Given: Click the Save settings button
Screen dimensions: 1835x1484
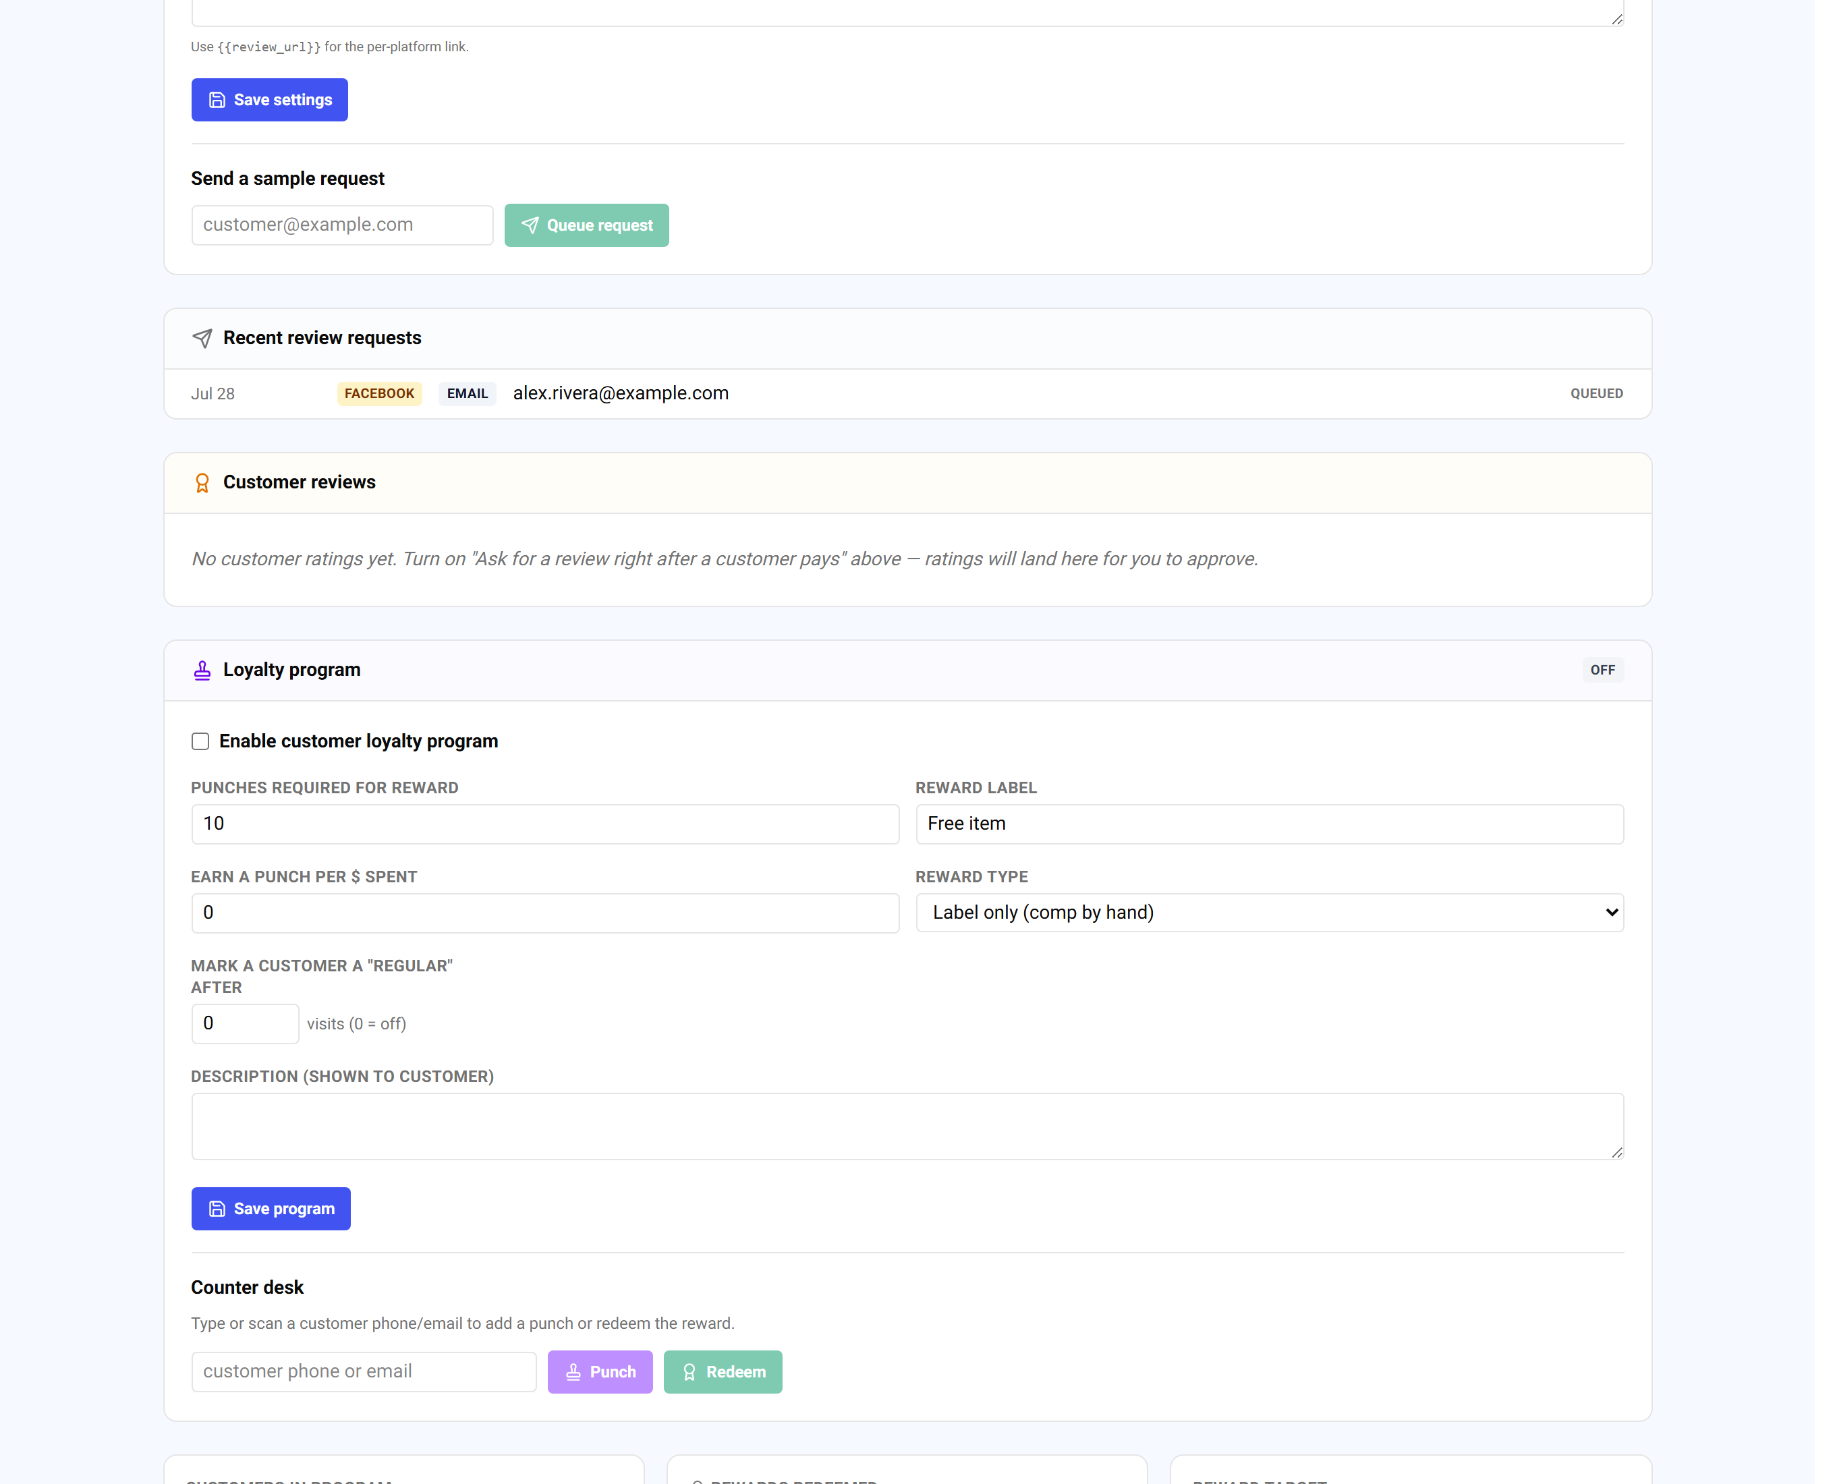Looking at the screenshot, I should pyautogui.click(x=269, y=100).
